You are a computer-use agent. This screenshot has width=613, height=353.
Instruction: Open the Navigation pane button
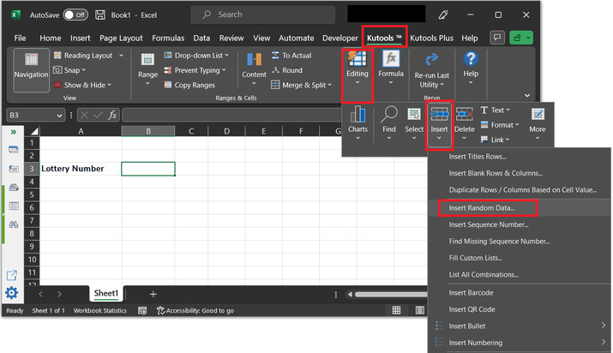coord(31,70)
